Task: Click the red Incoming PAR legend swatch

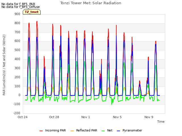Action: tap(41, 131)
